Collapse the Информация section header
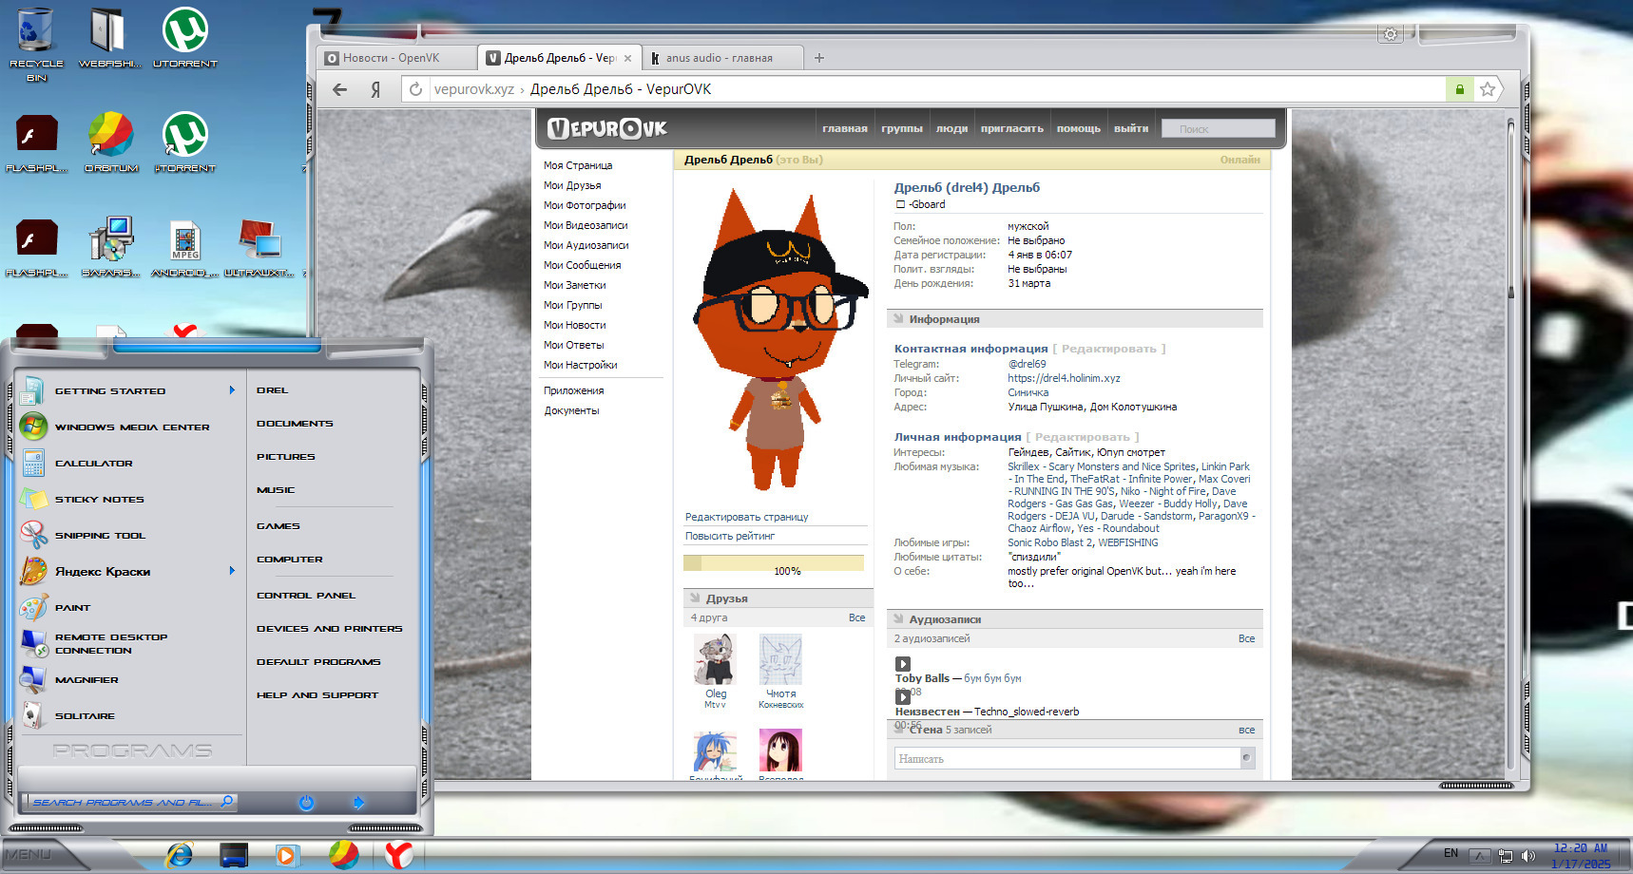This screenshot has width=1633, height=874. tap(1075, 319)
